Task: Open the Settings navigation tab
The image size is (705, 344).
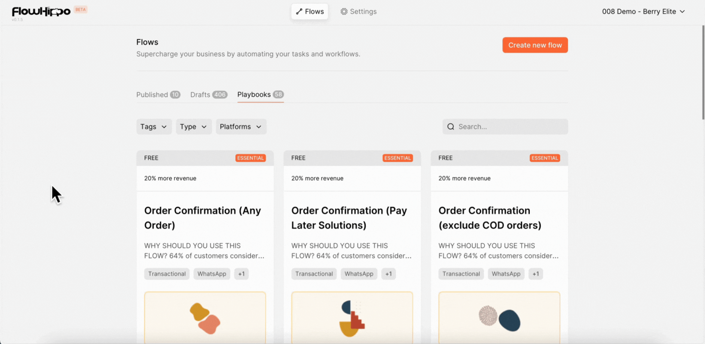Action: (358, 12)
